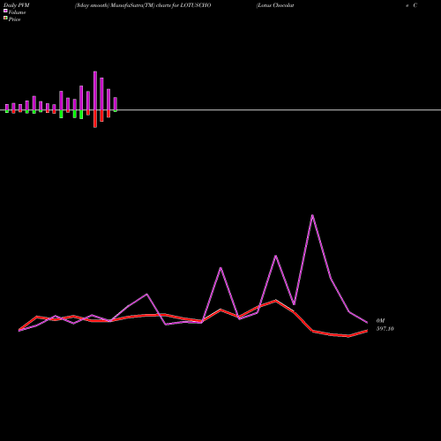Screen dimensions: 441x441
Task: Click the Price legend color swatch
Action: (x=5, y=18)
